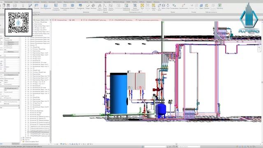Click the Set work plane (Задать) tool

tap(201, 7)
